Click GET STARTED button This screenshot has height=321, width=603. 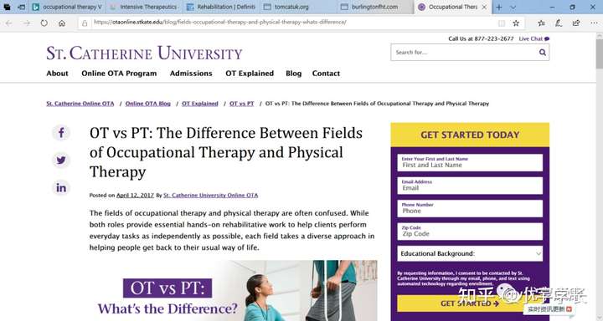[x=470, y=303]
